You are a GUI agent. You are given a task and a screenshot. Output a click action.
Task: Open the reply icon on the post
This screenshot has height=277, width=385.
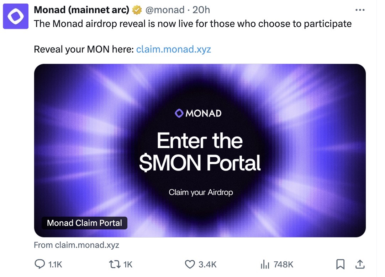40,264
